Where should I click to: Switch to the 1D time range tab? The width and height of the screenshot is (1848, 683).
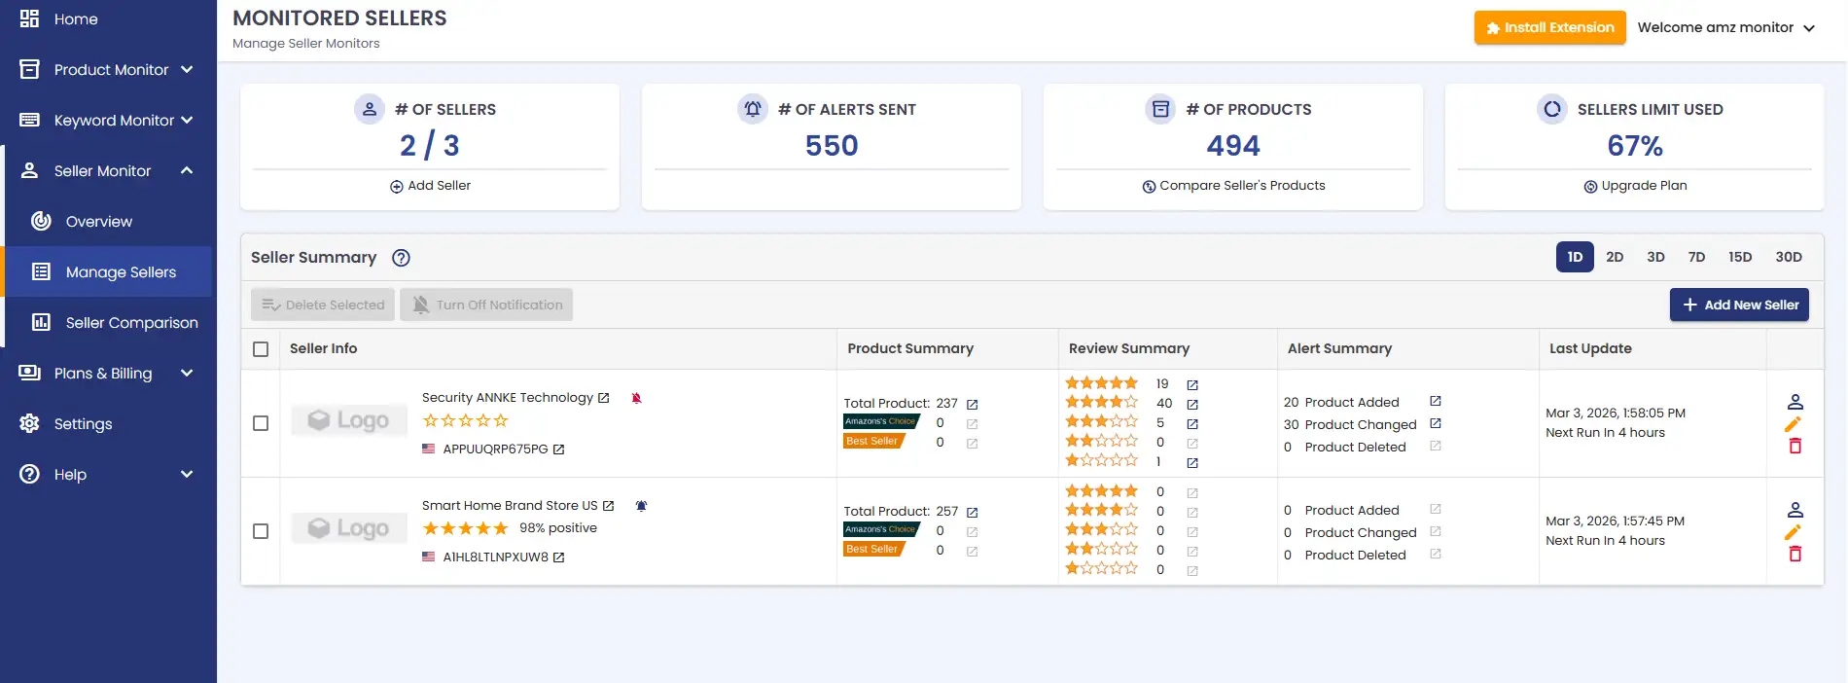click(1575, 257)
